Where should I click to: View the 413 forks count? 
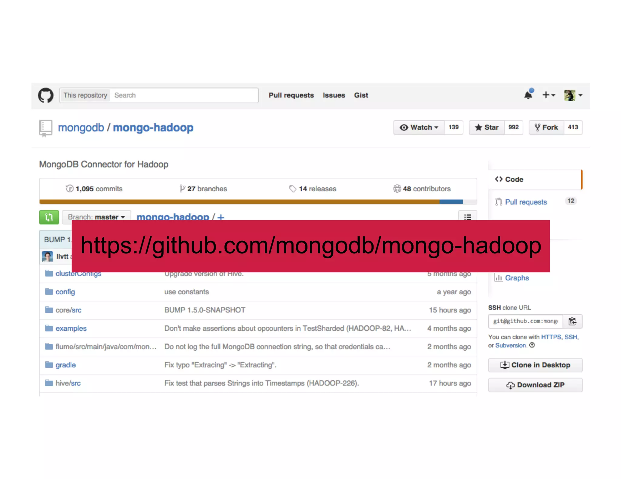click(x=573, y=127)
